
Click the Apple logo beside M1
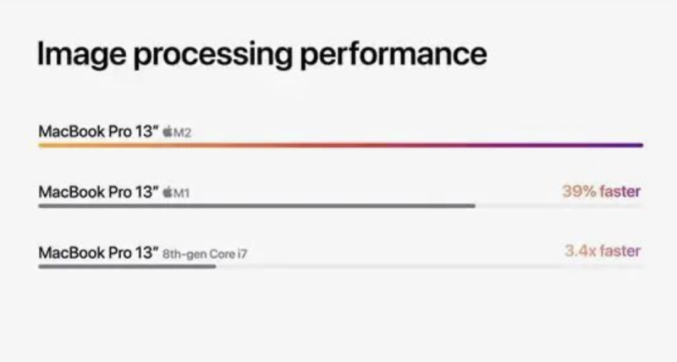168,192
